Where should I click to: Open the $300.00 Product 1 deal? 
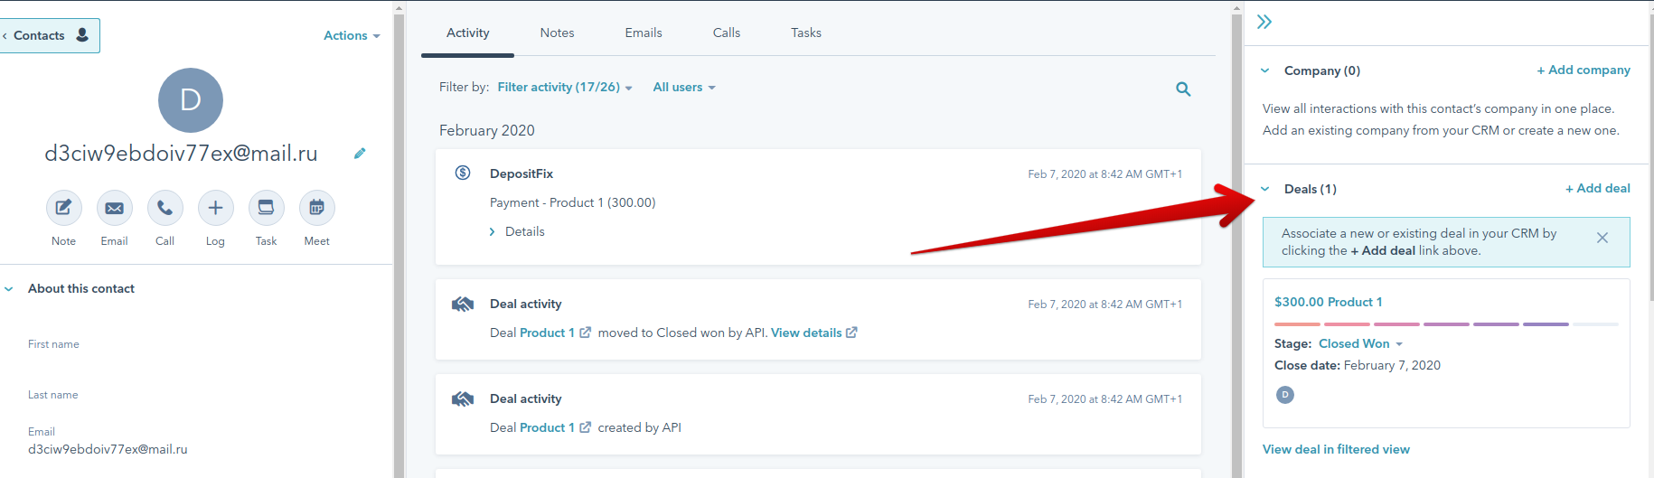1328,303
